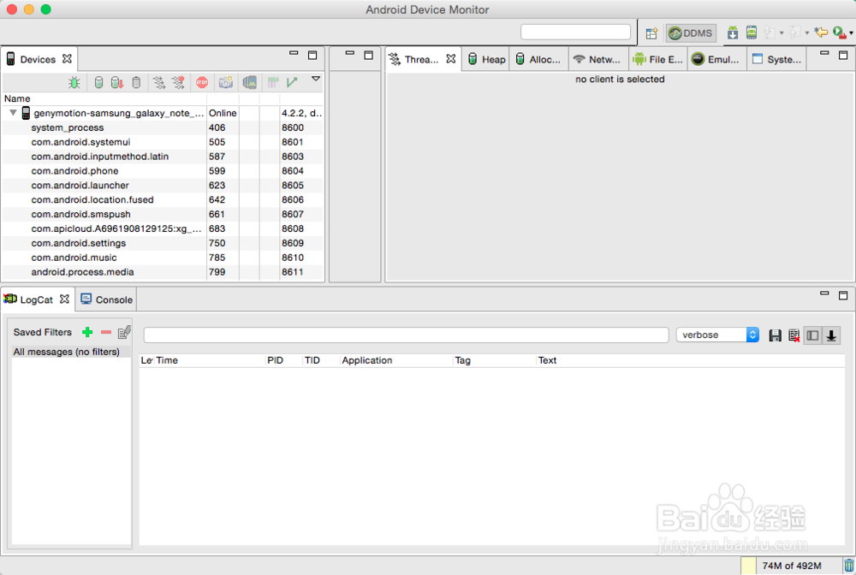Image resolution: width=856 pixels, height=575 pixels.
Task: Select the android.process.media process
Action: tap(163, 272)
